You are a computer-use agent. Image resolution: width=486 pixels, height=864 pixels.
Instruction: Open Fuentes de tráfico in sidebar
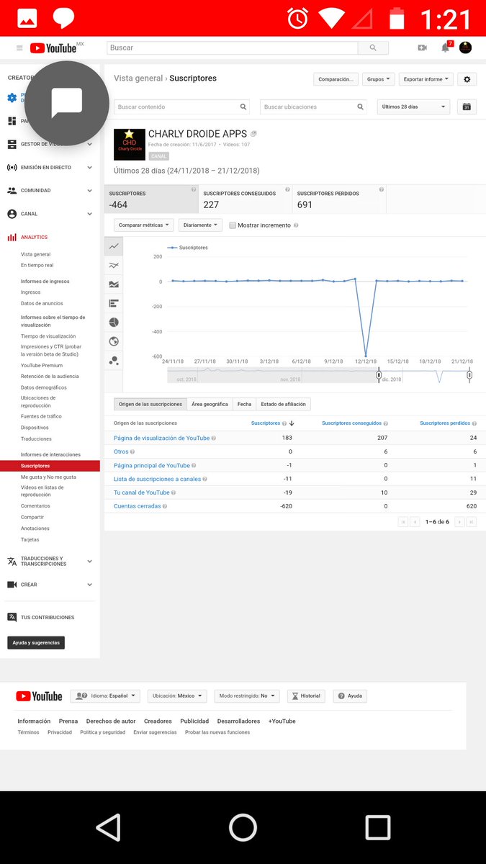pos(41,416)
